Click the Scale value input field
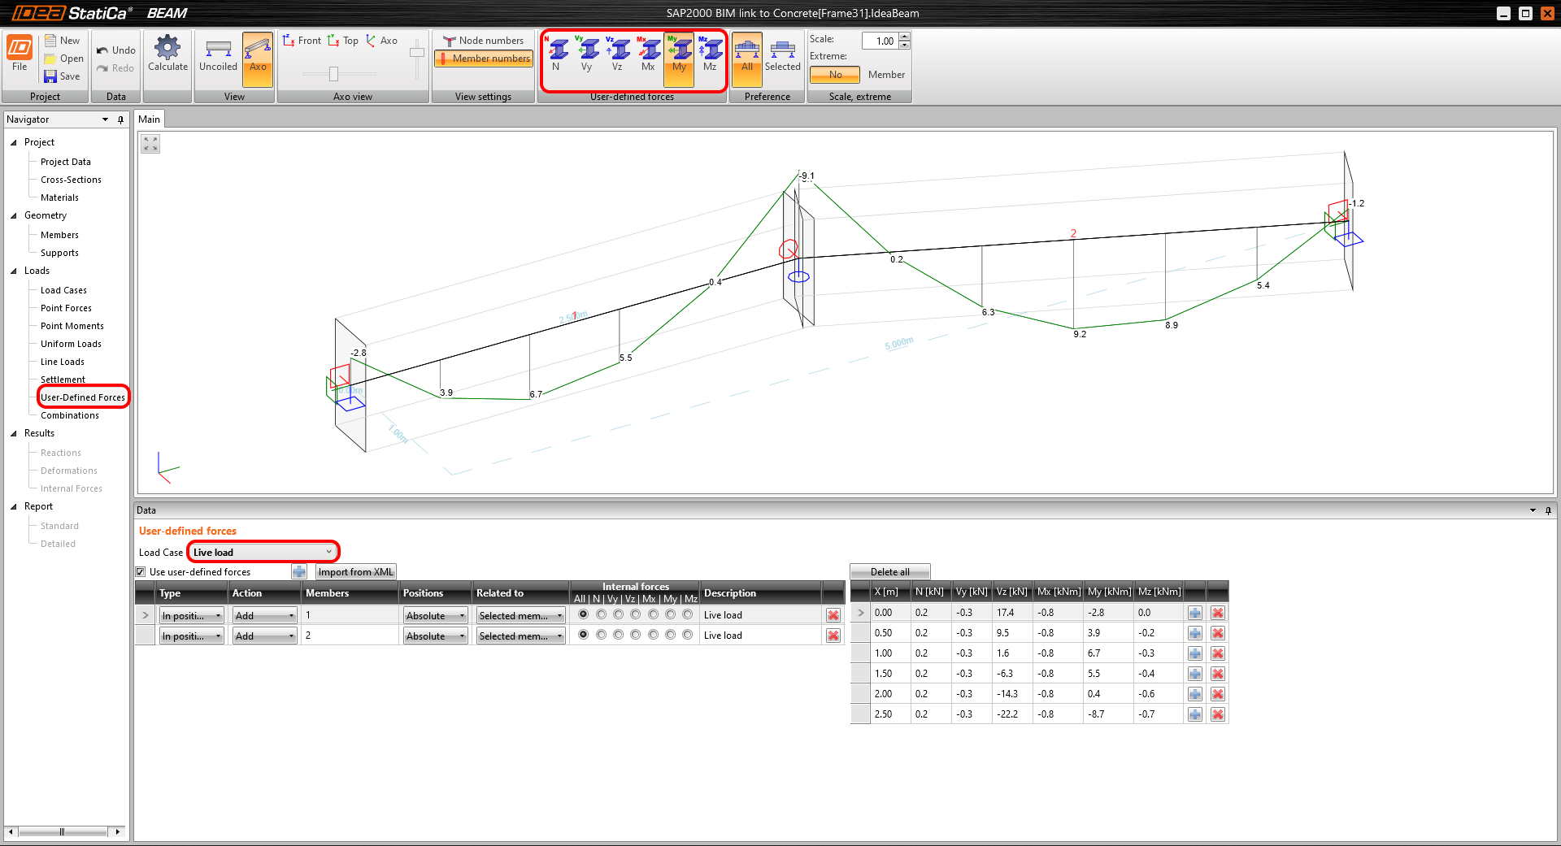Viewport: 1561px width, 846px height. point(881,41)
